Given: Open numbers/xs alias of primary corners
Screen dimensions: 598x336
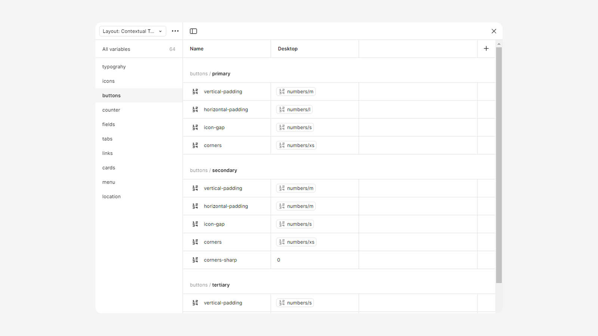Looking at the screenshot, I should 296,146.
